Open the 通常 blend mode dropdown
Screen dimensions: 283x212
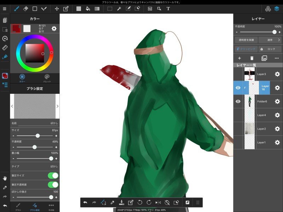click(x=270, y=40)
